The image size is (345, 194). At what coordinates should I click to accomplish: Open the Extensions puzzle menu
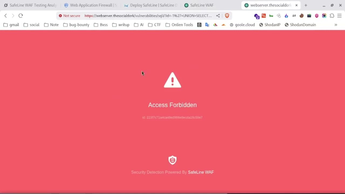[x=332, y=16]
